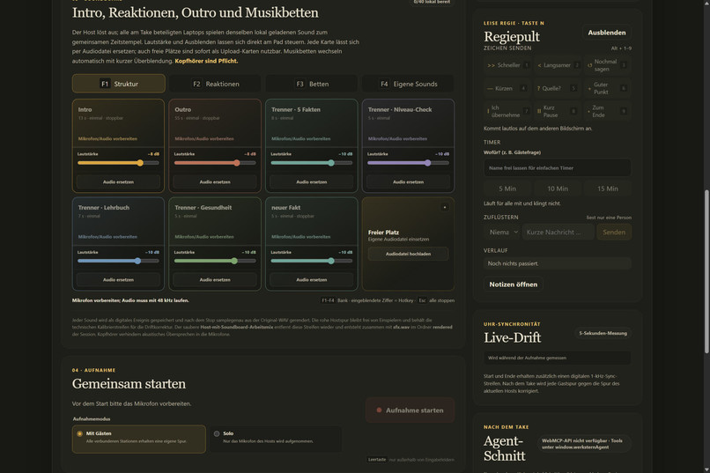Switch to F3 Betten bank
This screenshot has width=710, height=473.
[312, 84]
